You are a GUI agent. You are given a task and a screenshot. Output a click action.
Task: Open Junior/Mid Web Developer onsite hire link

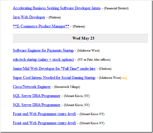54,69
